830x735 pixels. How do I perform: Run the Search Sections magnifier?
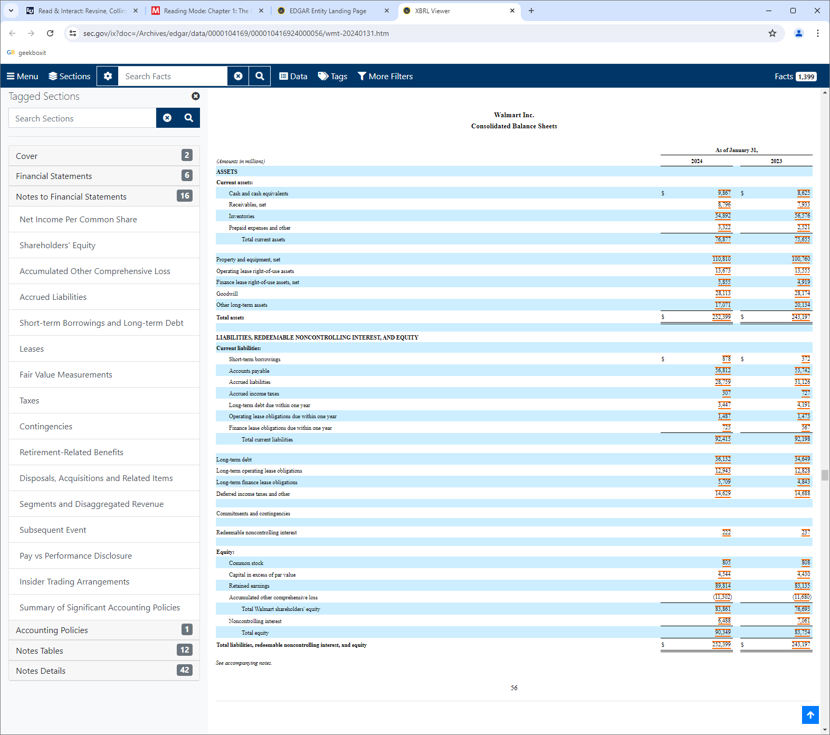189,118
